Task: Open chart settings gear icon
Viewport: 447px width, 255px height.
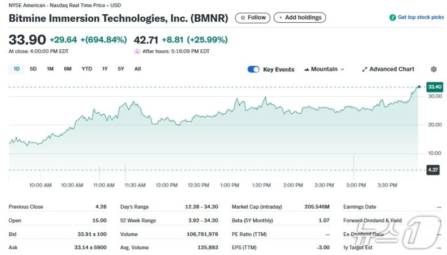Action: point(433,69)
